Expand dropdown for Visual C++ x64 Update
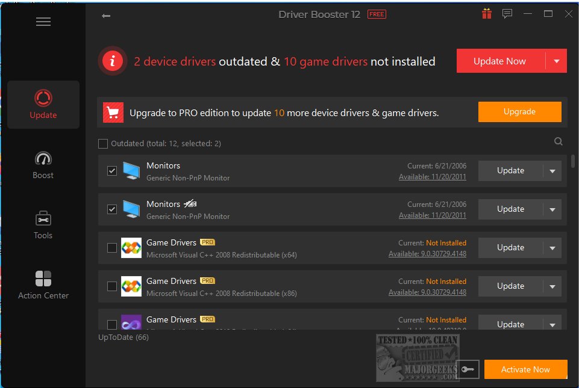 (552, 247)
